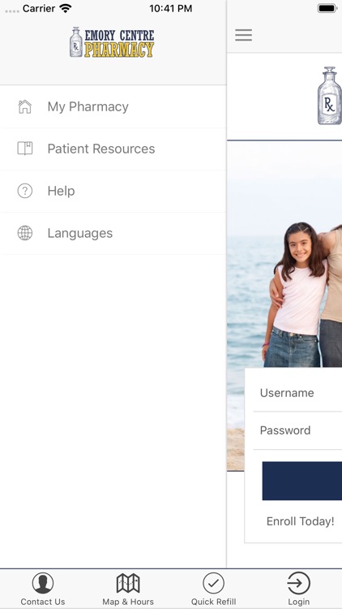Tap the hamburger menu icon
342x609 pixels.
(x=243, y=35)
